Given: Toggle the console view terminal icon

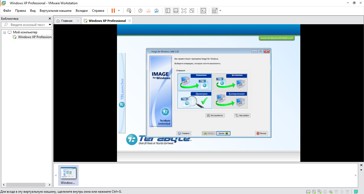Looking at the screenshot, I should 203,11.
